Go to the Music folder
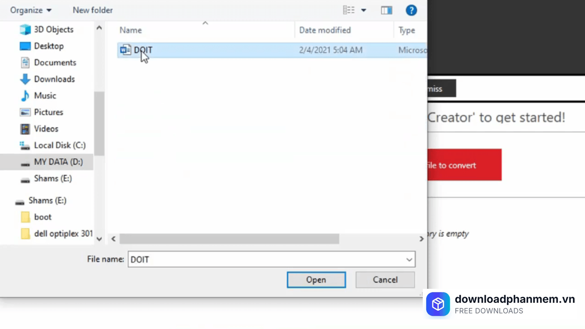585x329 pixels. click(45, 96)
